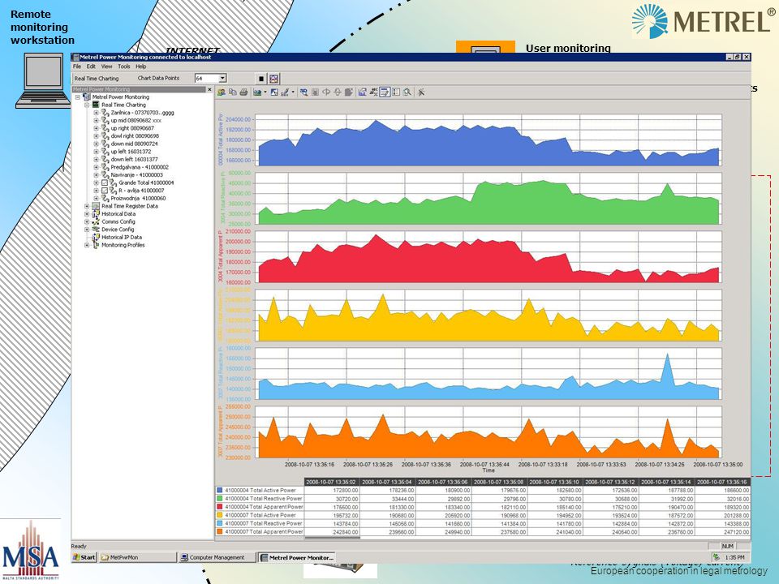This screenshot has height=584, width=779.
Task: Click the show legend list toolbar icon
Action: pyautogui.click(x=397, y=92)
